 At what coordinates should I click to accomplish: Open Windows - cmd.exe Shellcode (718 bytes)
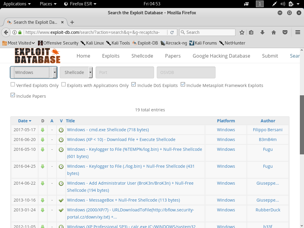[x=108, y=130]
